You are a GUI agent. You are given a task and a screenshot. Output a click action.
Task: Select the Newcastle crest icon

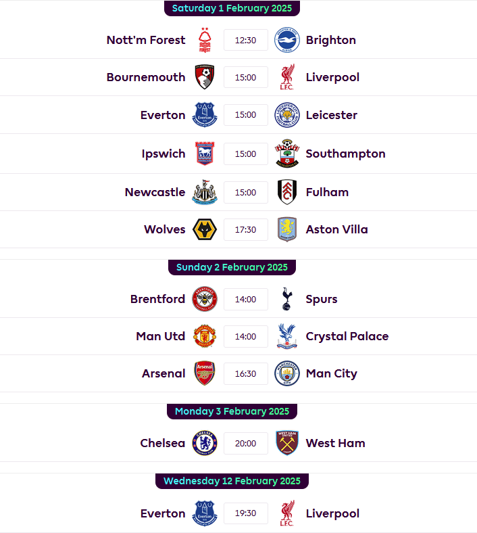point(205,192)
